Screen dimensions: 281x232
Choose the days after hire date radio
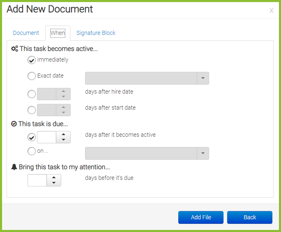(32, 94)
